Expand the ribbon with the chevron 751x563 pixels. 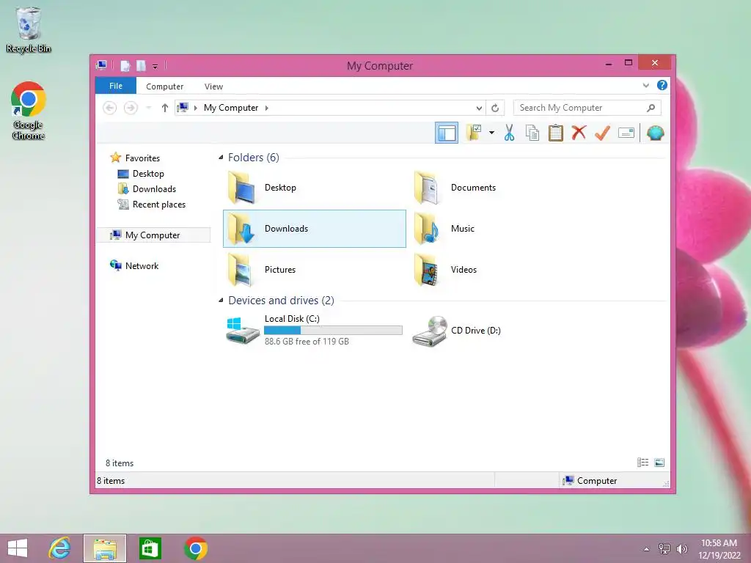[x=645, y=86]
